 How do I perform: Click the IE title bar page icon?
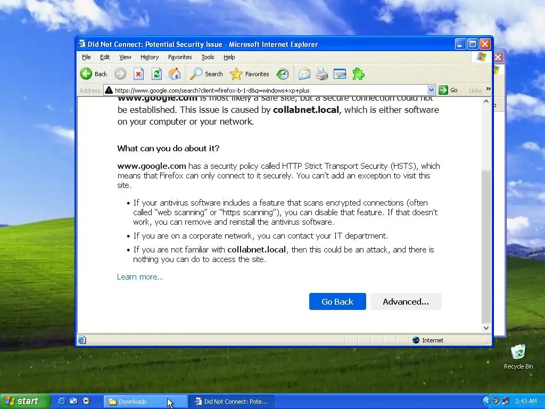tap(82, 44)
